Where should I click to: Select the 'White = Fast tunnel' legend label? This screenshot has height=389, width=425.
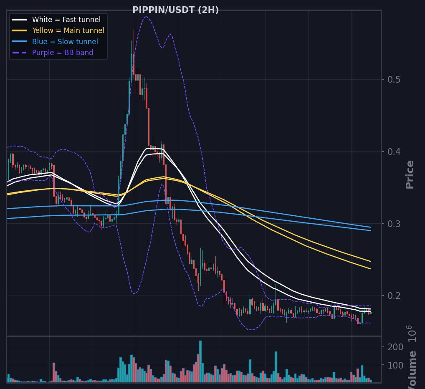coord(66,20)
